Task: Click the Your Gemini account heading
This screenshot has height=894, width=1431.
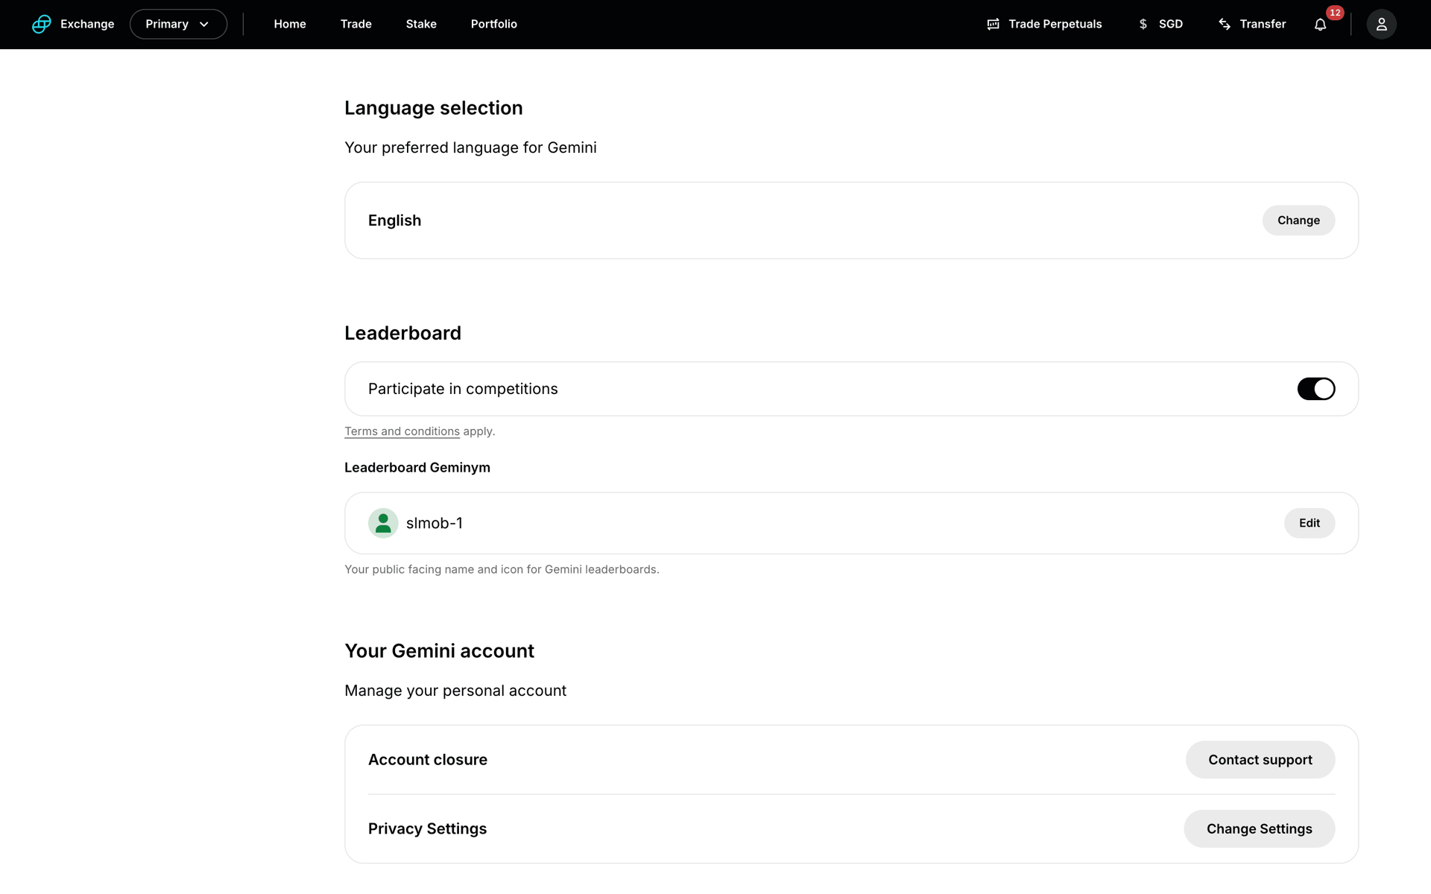Action: (439, 651)
